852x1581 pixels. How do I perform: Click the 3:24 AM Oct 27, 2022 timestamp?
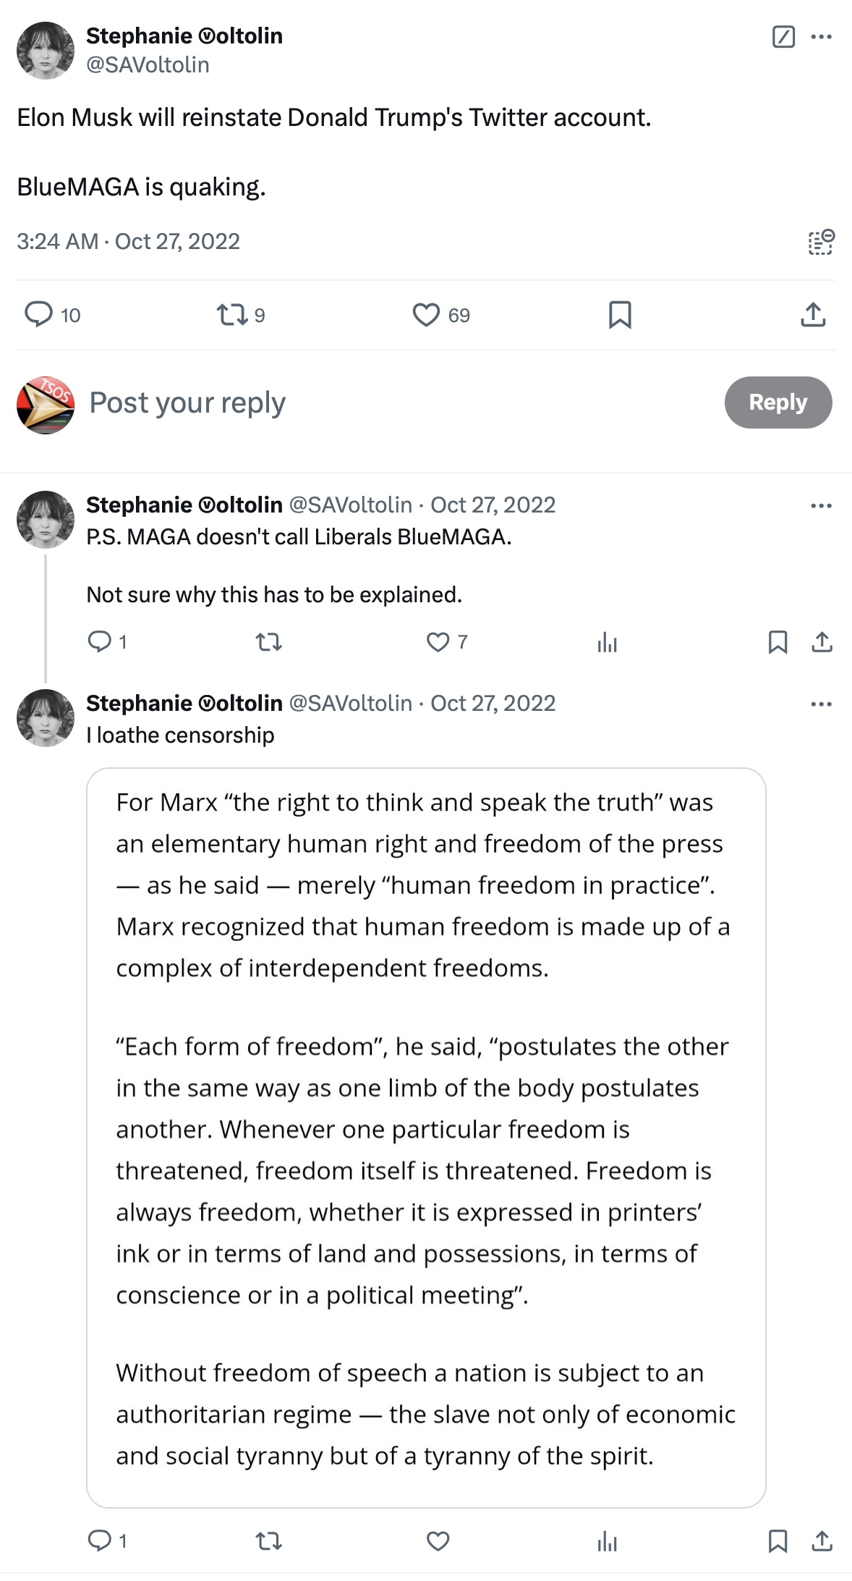click(x=128, y=242)
